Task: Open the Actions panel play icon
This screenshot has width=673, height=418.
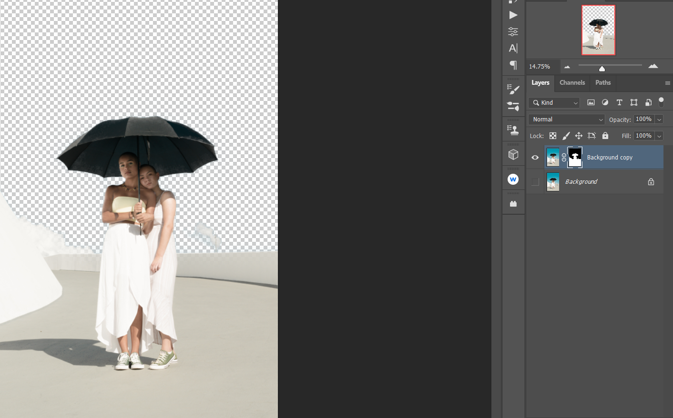Action: tap(513, 15)
